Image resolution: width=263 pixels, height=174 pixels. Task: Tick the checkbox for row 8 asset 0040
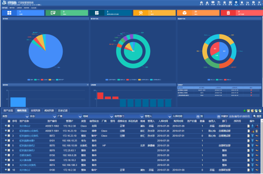coord(9,160)
